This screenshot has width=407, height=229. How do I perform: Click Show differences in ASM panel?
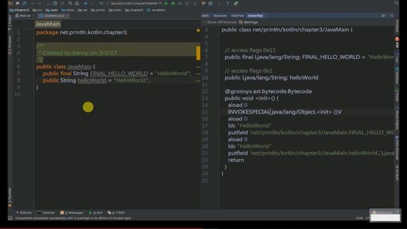pyautogui.click(x=219, y=22)
